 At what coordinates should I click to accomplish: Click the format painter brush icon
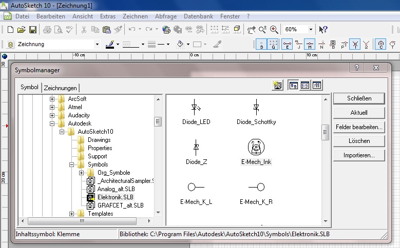(x=118, y=30)
